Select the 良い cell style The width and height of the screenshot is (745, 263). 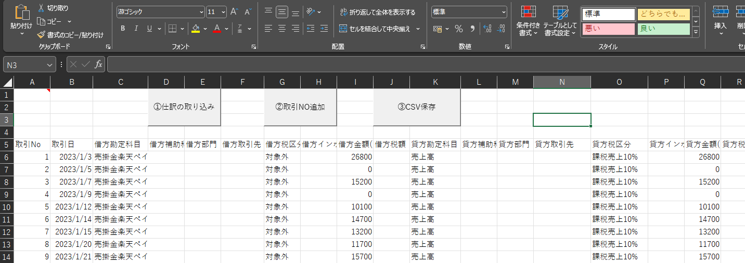click(x=663, y=29)
